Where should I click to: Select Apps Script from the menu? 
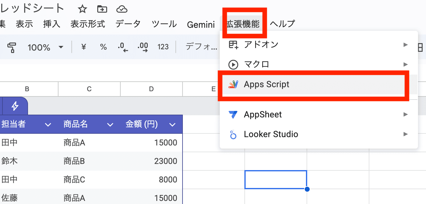pos(267,84)
